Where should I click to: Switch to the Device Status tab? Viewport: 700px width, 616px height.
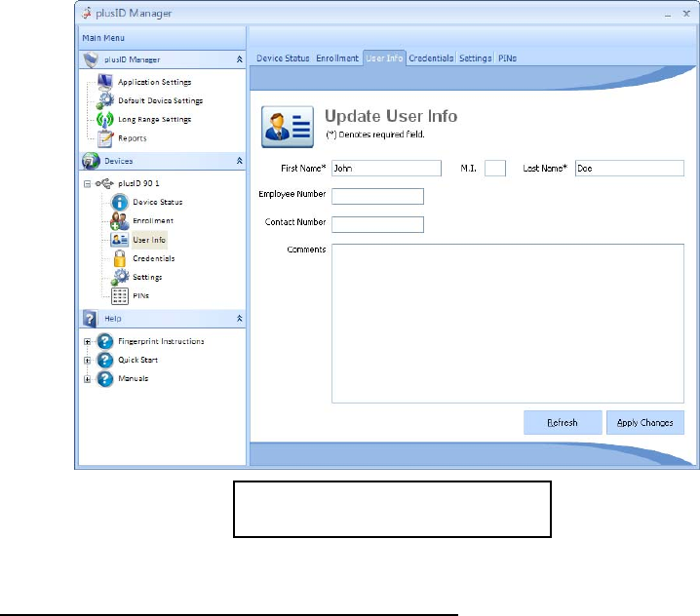click(283, 58)
